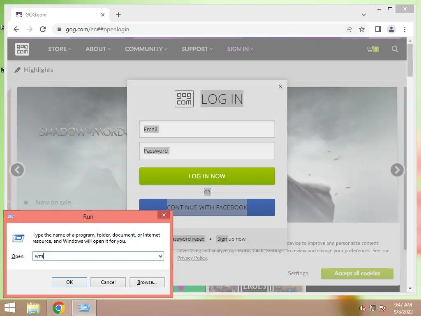Viewport: 421px width, 316px height.
Task: Click the search magnifier in GOG header
Action: pyautogui.click(x=394, y=49)
